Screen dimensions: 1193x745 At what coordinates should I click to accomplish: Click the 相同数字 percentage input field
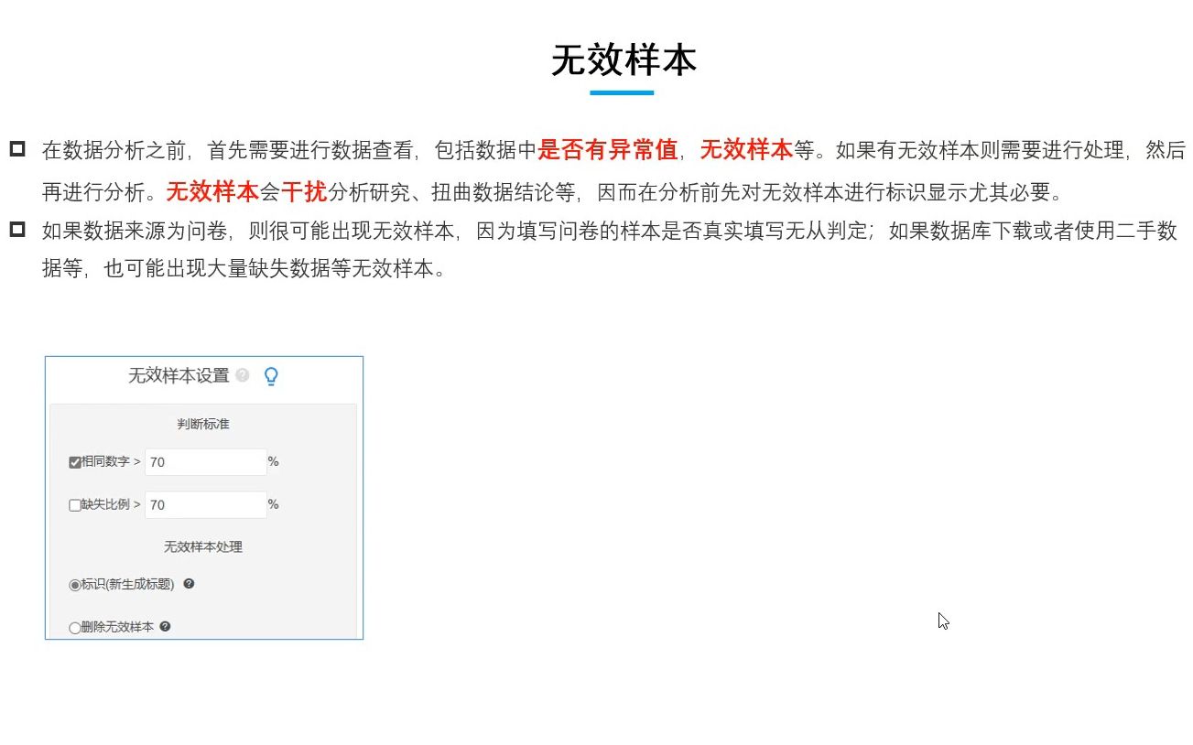pyautogui.click(x=205, y=461)
